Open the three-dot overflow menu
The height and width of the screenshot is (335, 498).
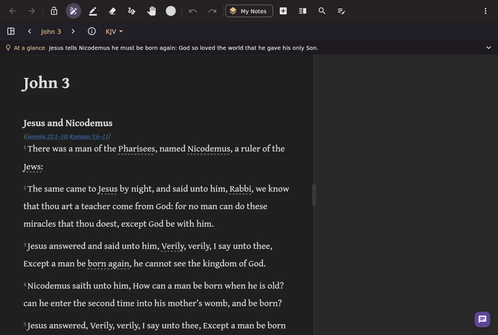click(486, 11)
